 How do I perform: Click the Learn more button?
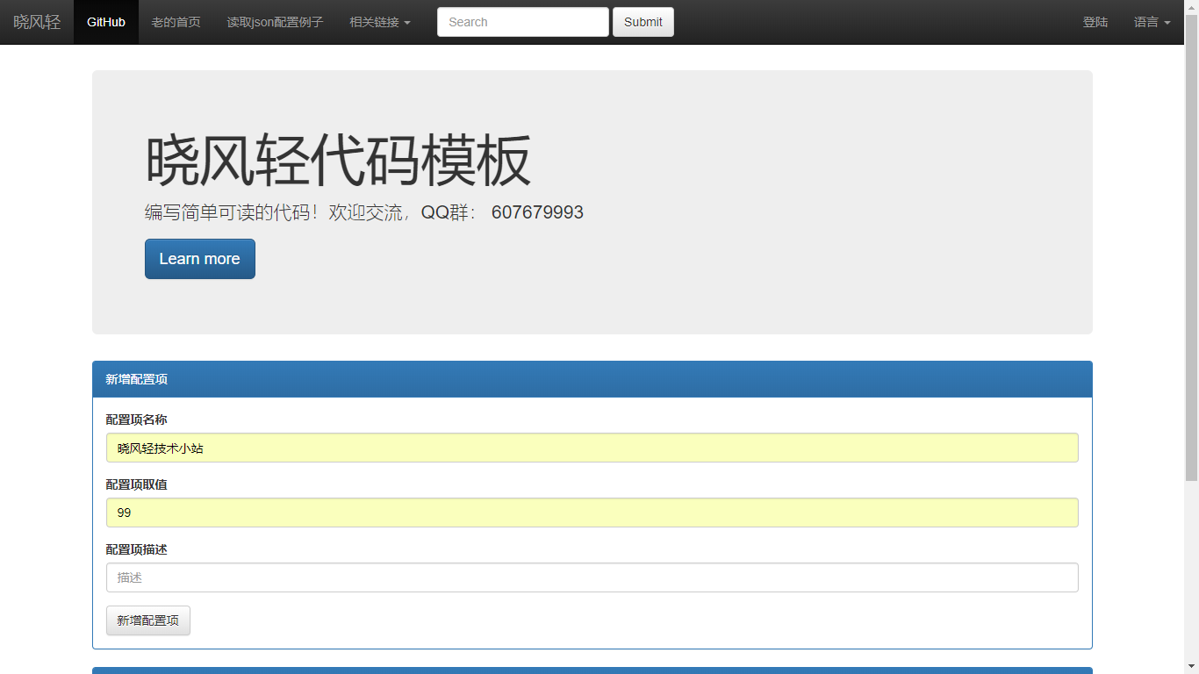[199, 259]
